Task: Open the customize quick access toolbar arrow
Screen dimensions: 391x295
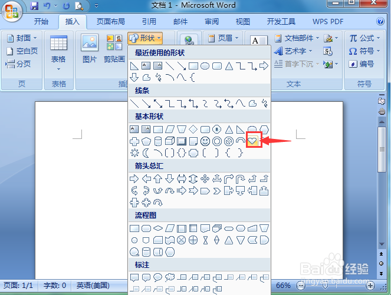Action: [96, 6]
